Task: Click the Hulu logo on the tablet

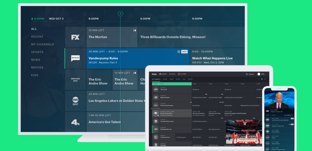Action: (154, 74)
